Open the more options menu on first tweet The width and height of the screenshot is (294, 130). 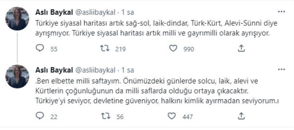pos(282,12)
